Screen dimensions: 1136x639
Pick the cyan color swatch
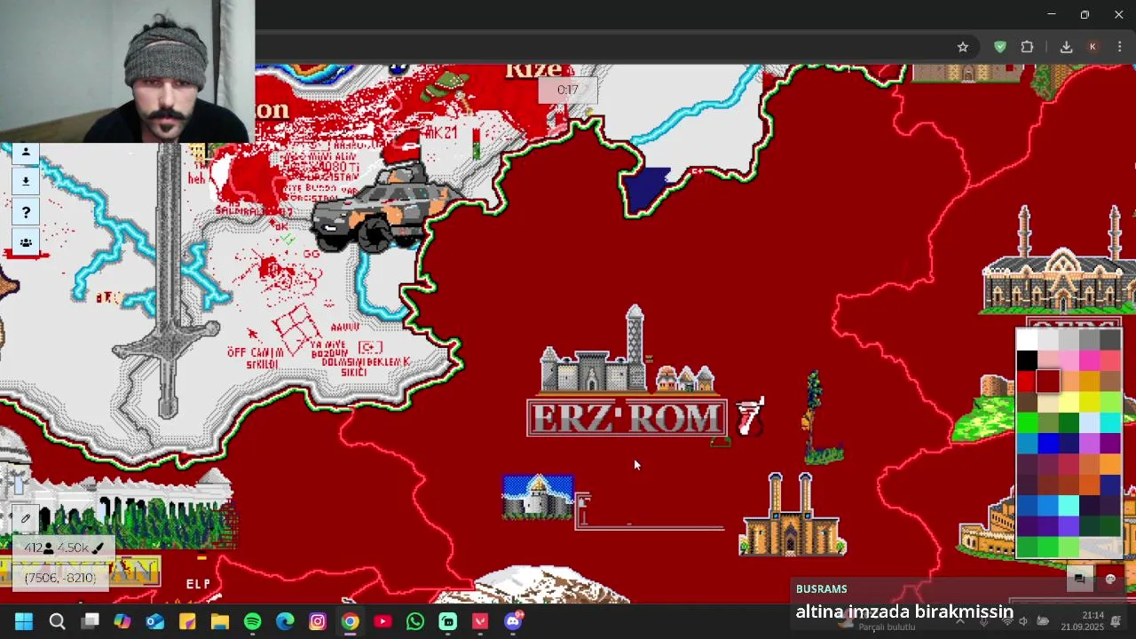click(x=1110, y=423)
